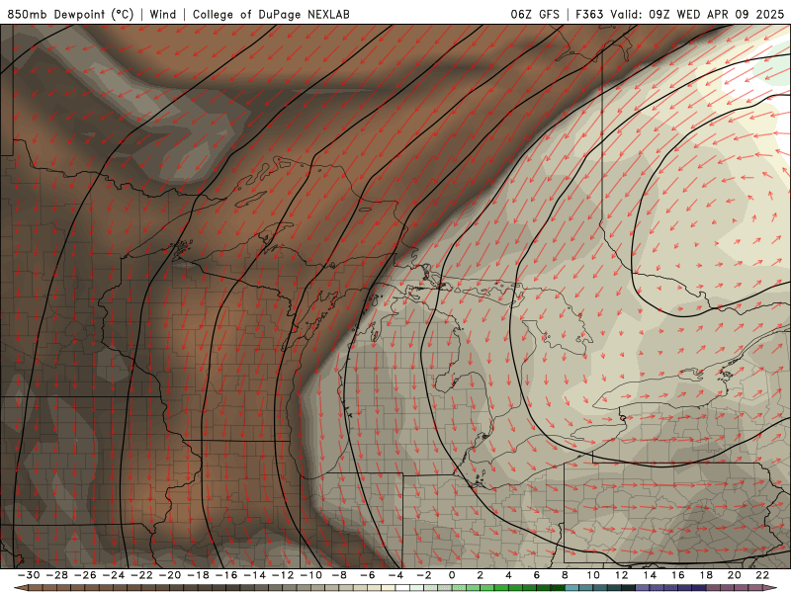Screen dimensions: 791x593
Task: Click the bright green colorbar swatch under 4
Action: click(515, 588)
